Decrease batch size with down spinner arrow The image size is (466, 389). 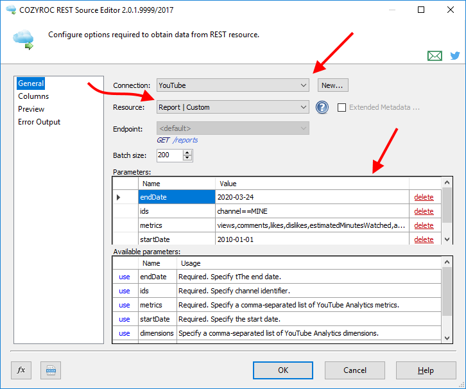[x=187, y=158]
